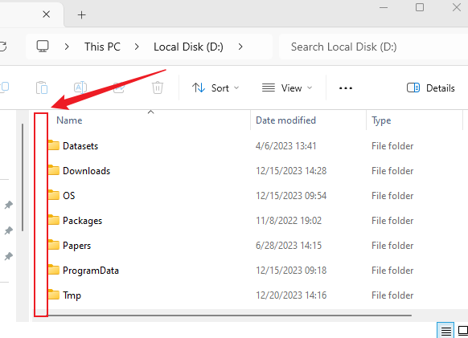
Task: Open the three-dots See more menu
Action: tap(346, 88)
